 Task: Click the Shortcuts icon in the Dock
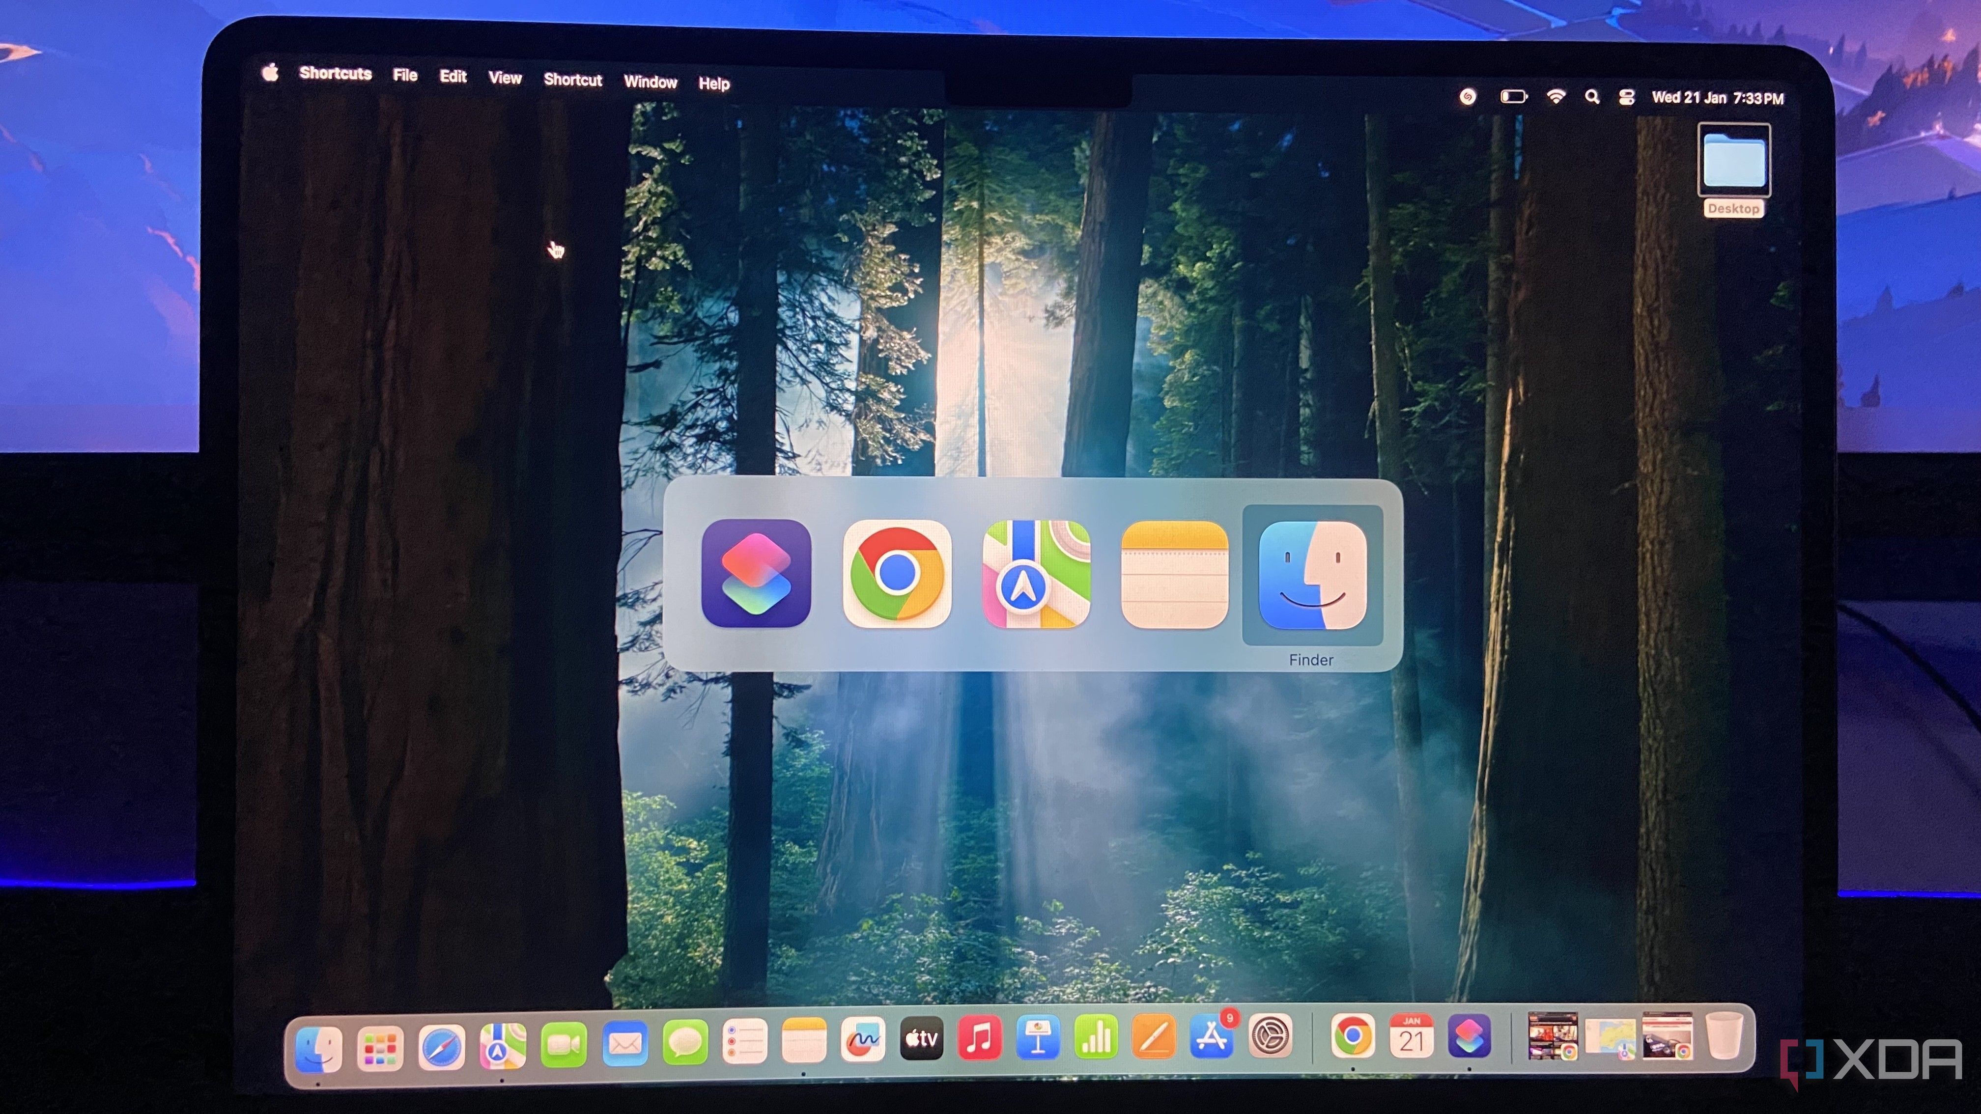(x=1469, y=1035)
